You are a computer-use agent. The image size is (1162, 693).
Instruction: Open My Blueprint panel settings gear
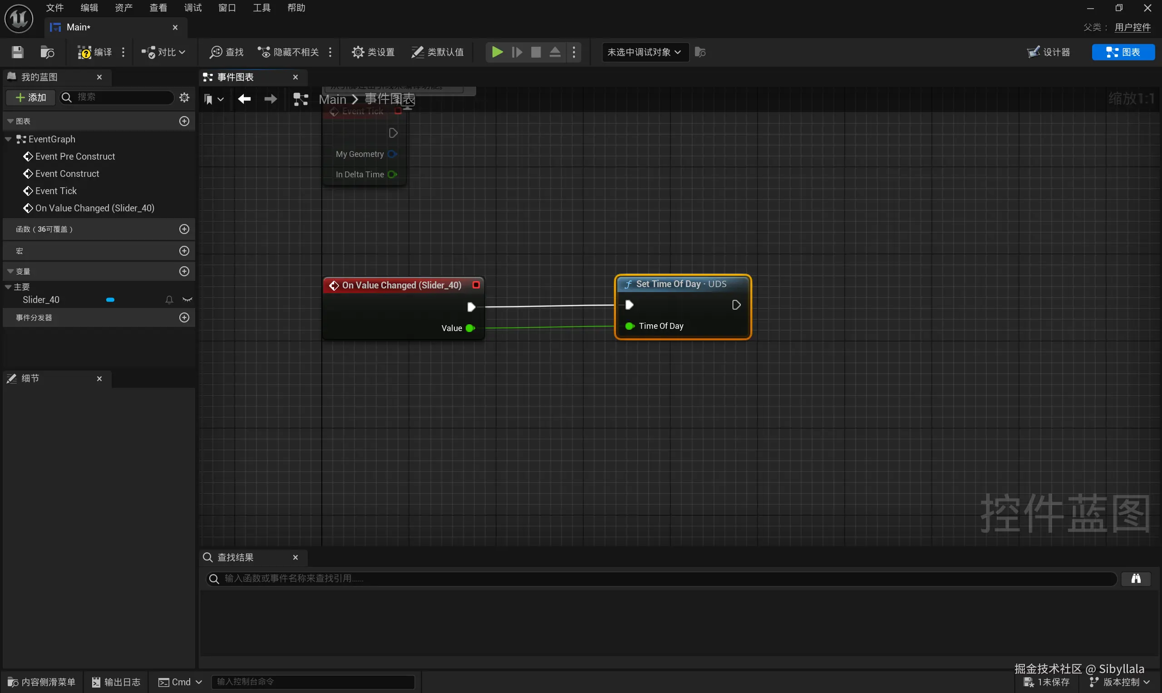(x=184, y=97)
